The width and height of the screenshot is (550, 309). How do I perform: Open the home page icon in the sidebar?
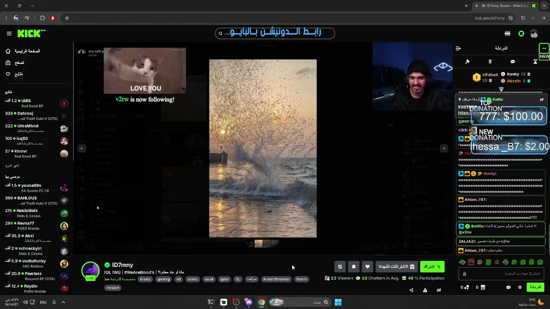click(x=8, y=51)
